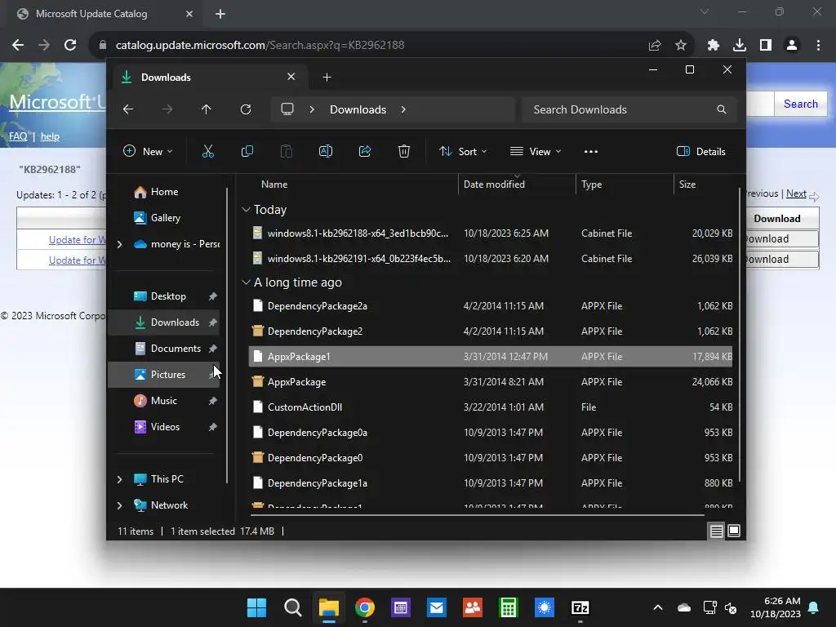Bookmark this page with the star icon
836x627 pixels.
(x=680, y=46)
